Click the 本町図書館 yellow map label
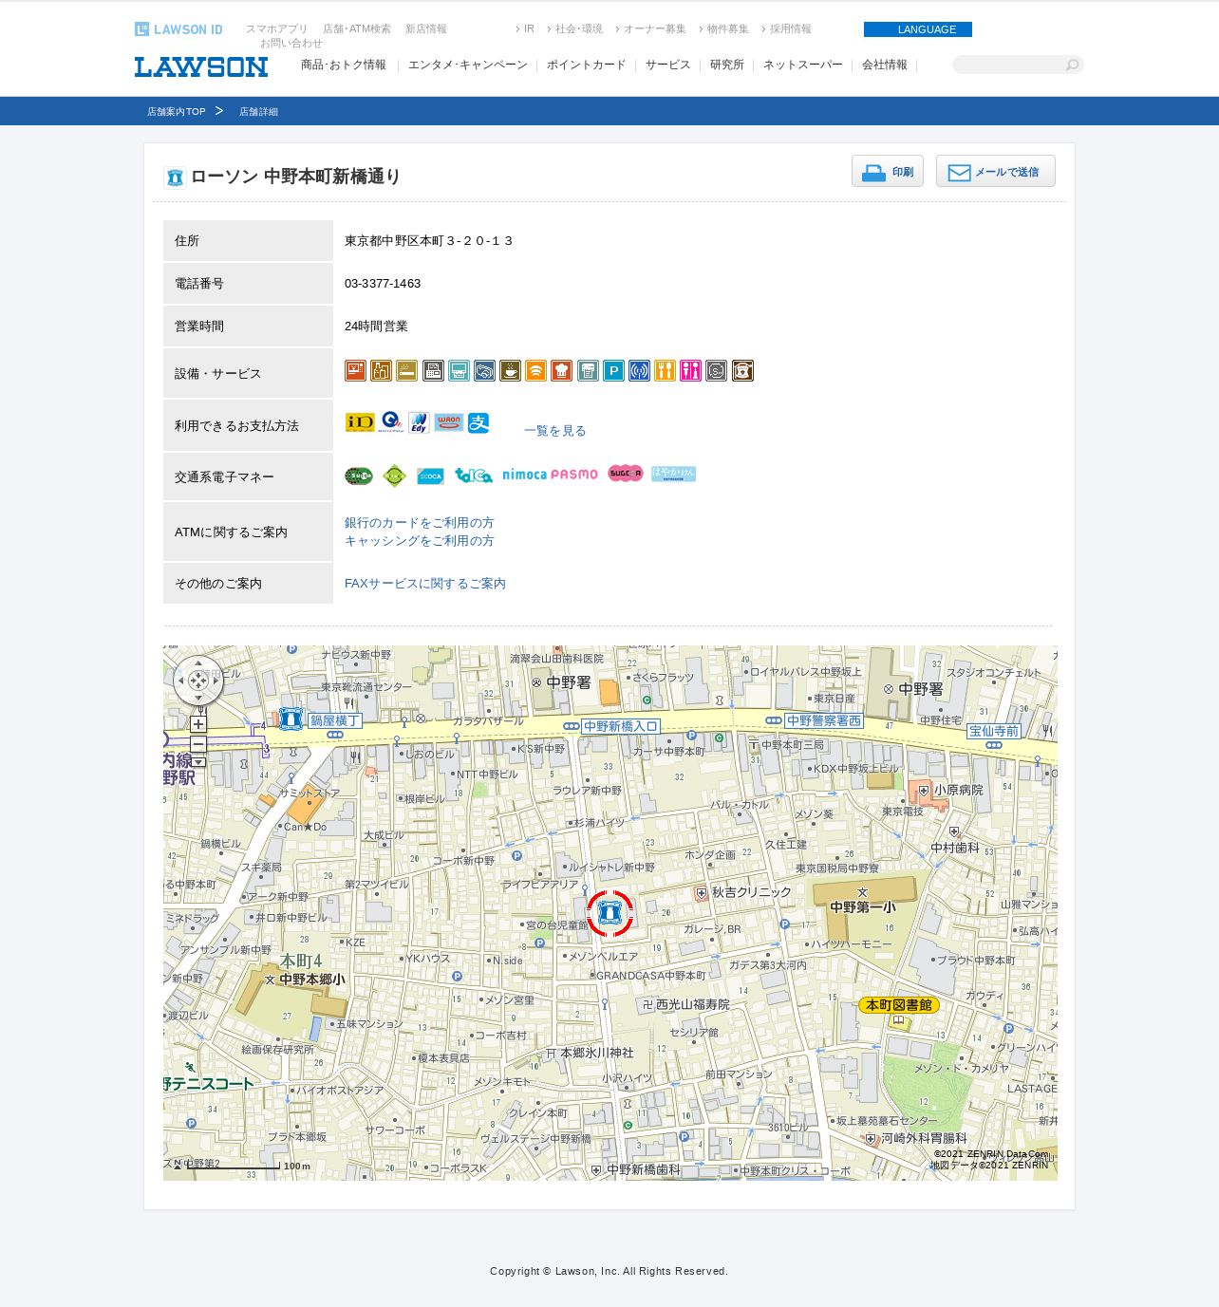This screenshot has width=1219, height=1307. coord(899,1005)
